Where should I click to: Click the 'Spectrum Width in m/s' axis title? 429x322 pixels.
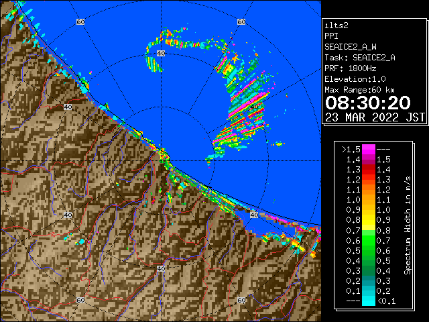pyautogui.click(x=408, y=225)
